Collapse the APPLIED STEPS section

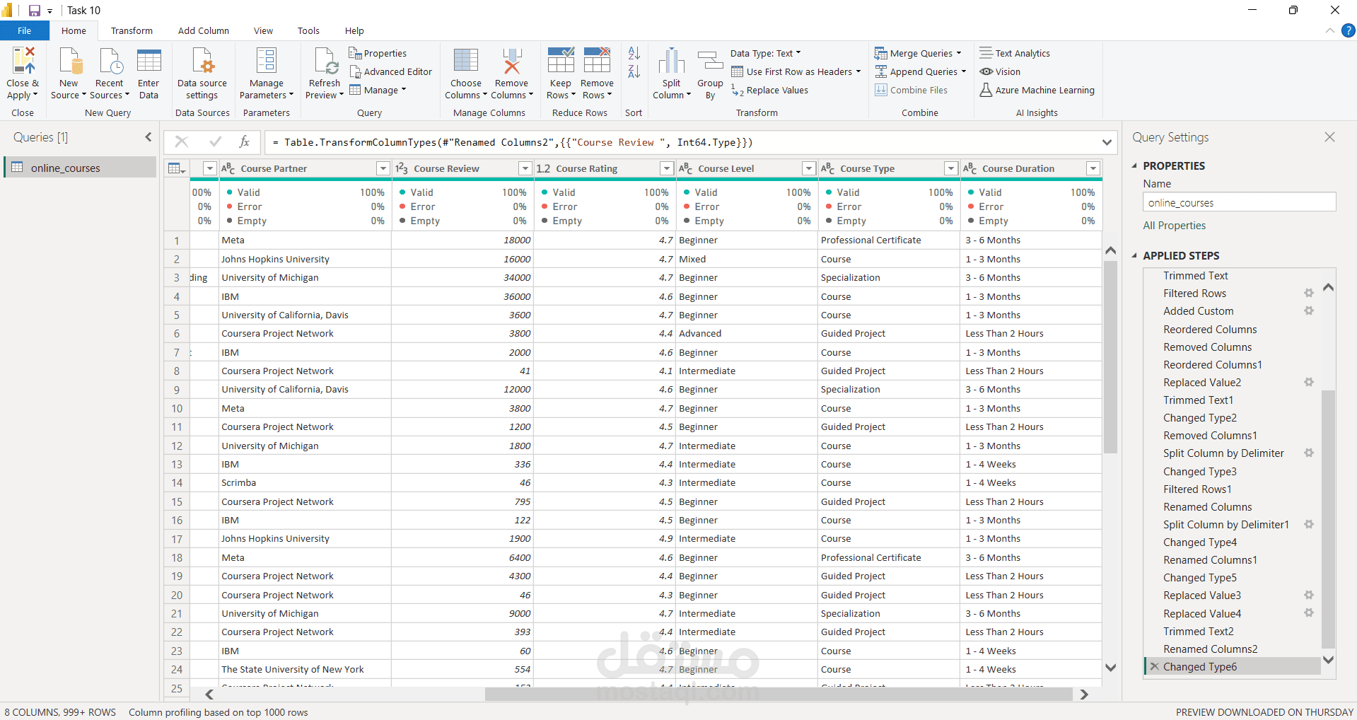pos(1135,256)
